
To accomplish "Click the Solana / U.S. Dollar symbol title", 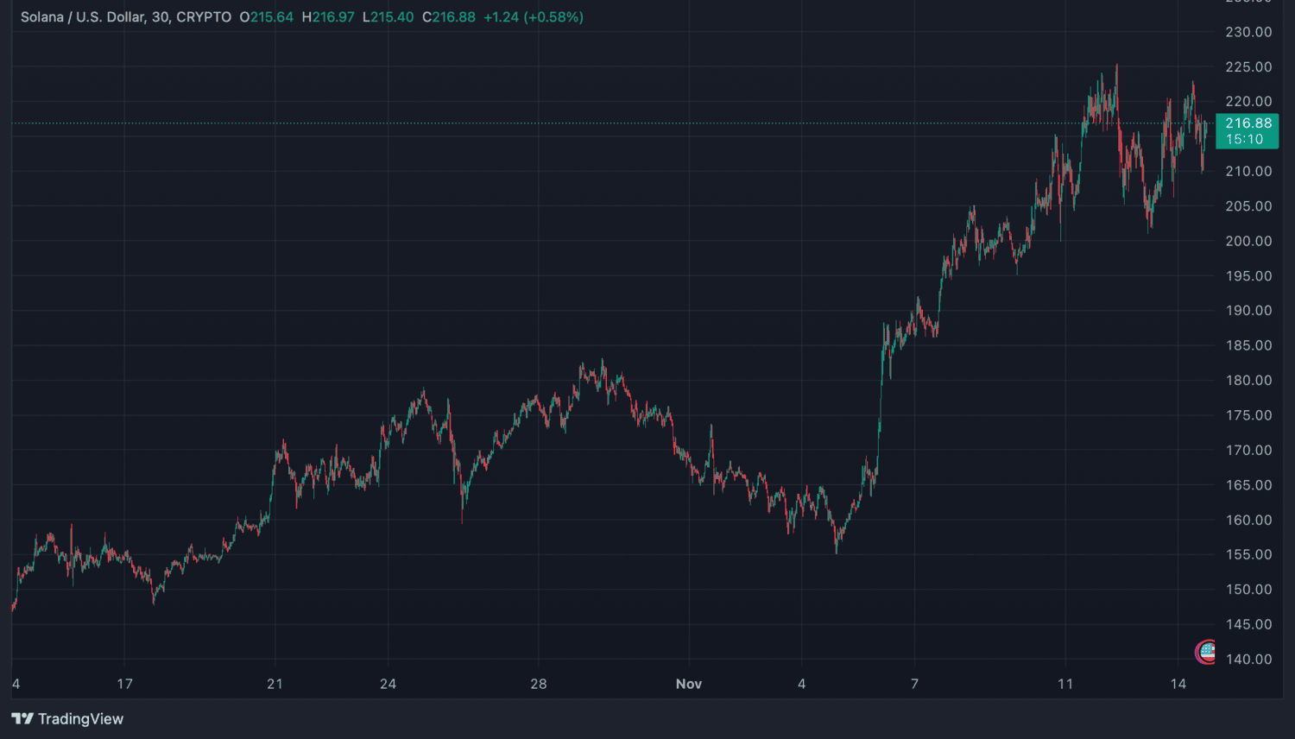I will 83,17.
